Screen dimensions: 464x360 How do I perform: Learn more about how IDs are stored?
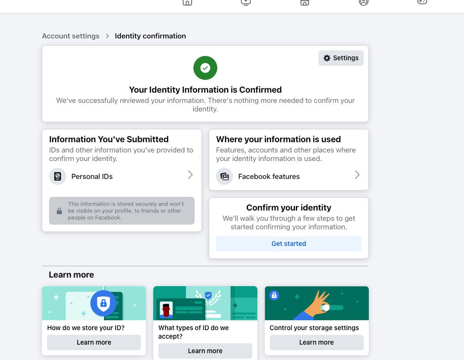(x=94, y=342)
